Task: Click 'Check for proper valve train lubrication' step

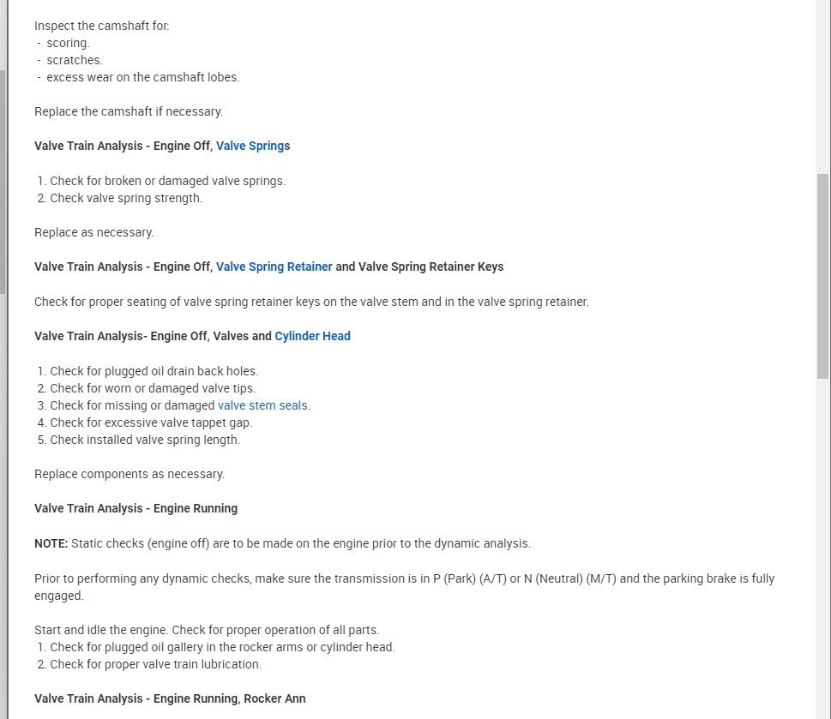Action: point(155,664)
